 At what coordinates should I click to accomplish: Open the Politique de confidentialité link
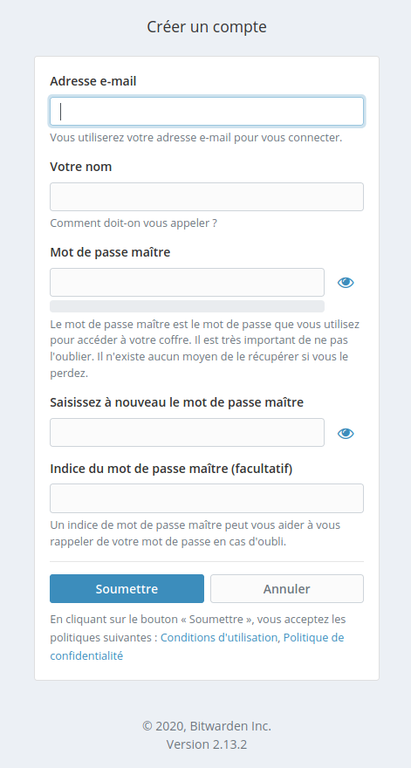pos(197,647)
